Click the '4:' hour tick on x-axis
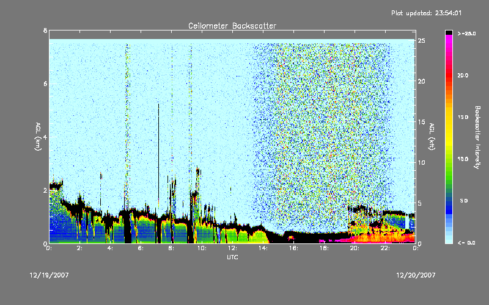 click(111, 248)
